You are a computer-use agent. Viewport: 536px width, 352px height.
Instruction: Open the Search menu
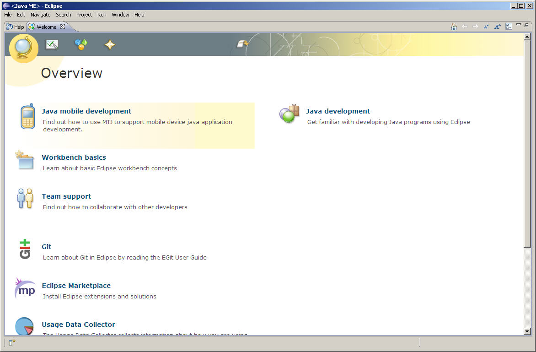tap(64, 15)
